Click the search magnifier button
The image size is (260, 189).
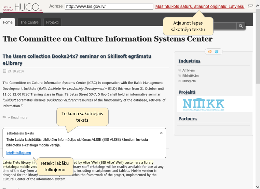click(x=241, y=26)
